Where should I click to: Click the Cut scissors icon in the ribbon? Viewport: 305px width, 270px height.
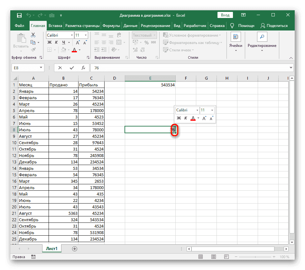(x=33, y=35)
